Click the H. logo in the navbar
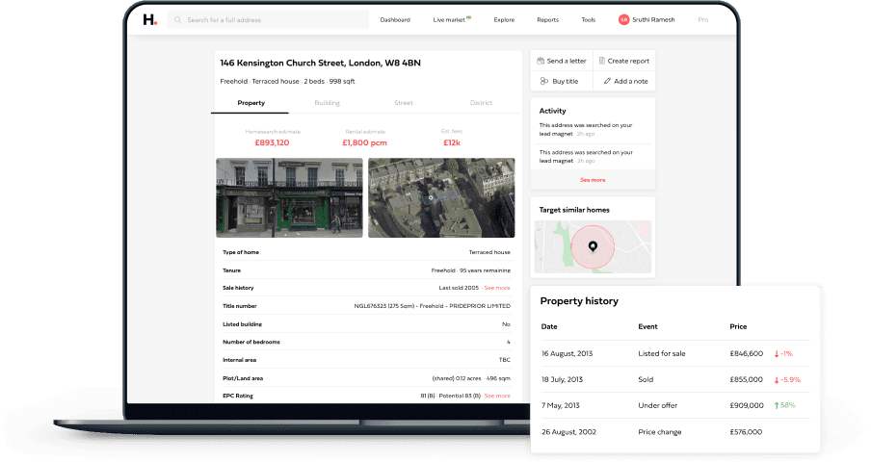Viewport: 871px width, 462px height. (148, 19)
